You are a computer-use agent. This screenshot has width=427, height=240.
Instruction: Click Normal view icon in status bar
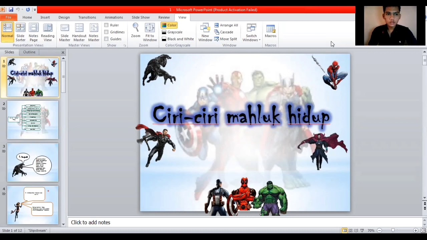pyautogui.click(x=344, y=230)
